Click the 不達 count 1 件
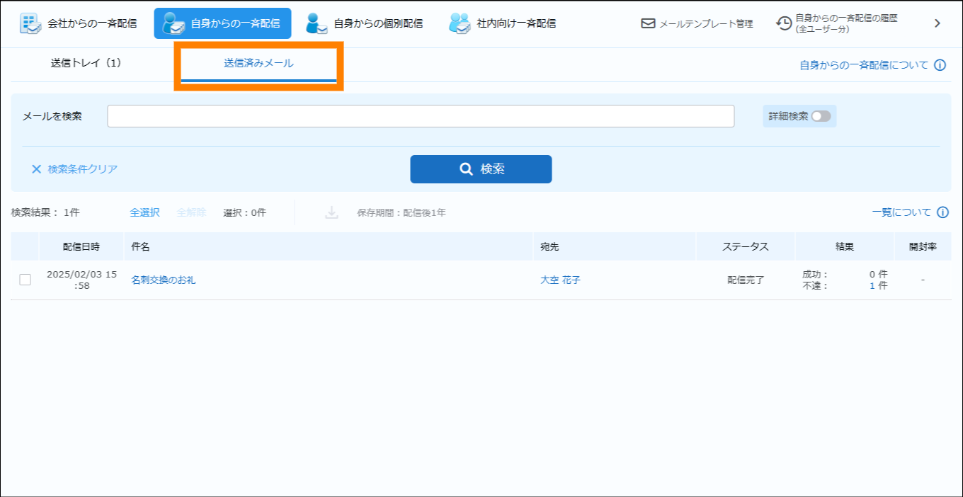Image resolution: width=963 pixels, height=497 pixels. 878,286
